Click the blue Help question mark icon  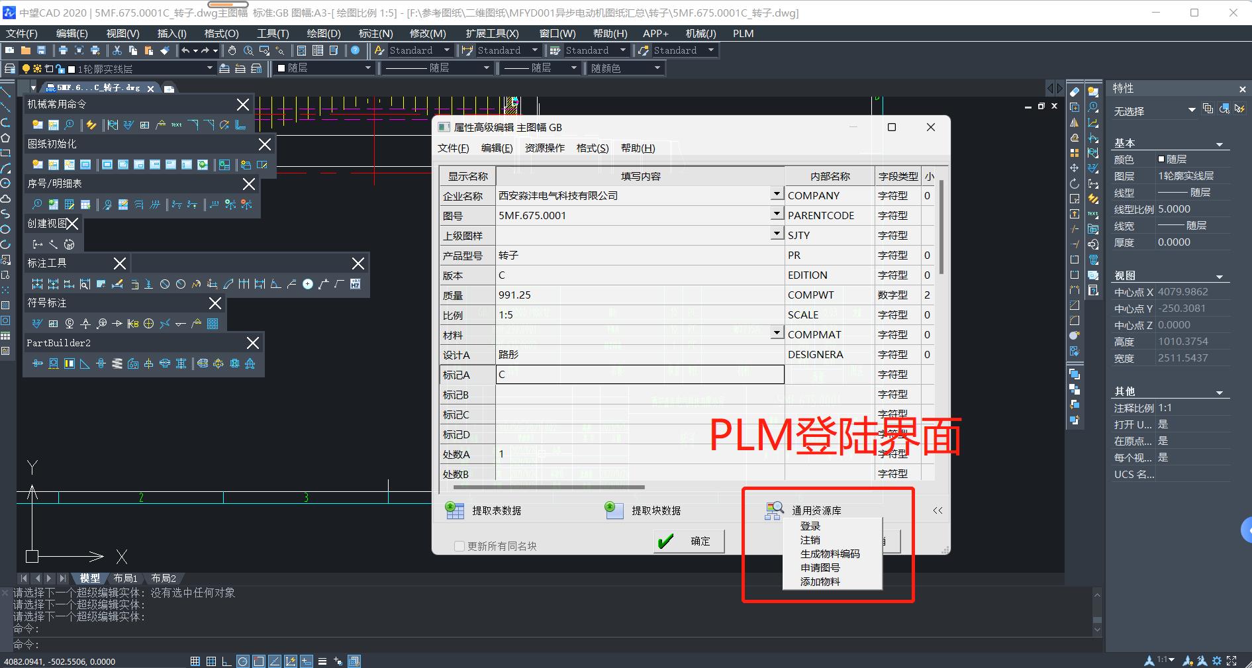[x=356, y=50]
